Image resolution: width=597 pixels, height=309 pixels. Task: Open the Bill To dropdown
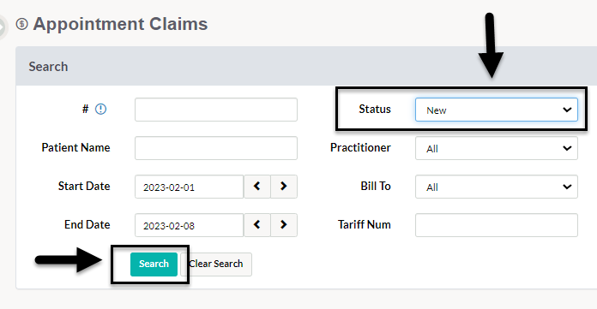pos(497,187)
